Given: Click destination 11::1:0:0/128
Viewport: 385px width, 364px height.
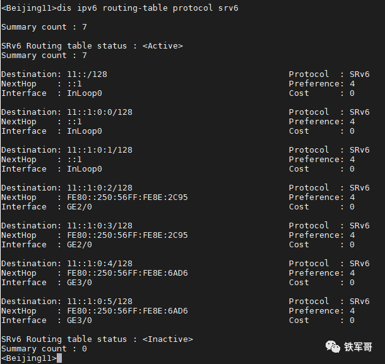Looking at the screenshot, I should 100,112.
